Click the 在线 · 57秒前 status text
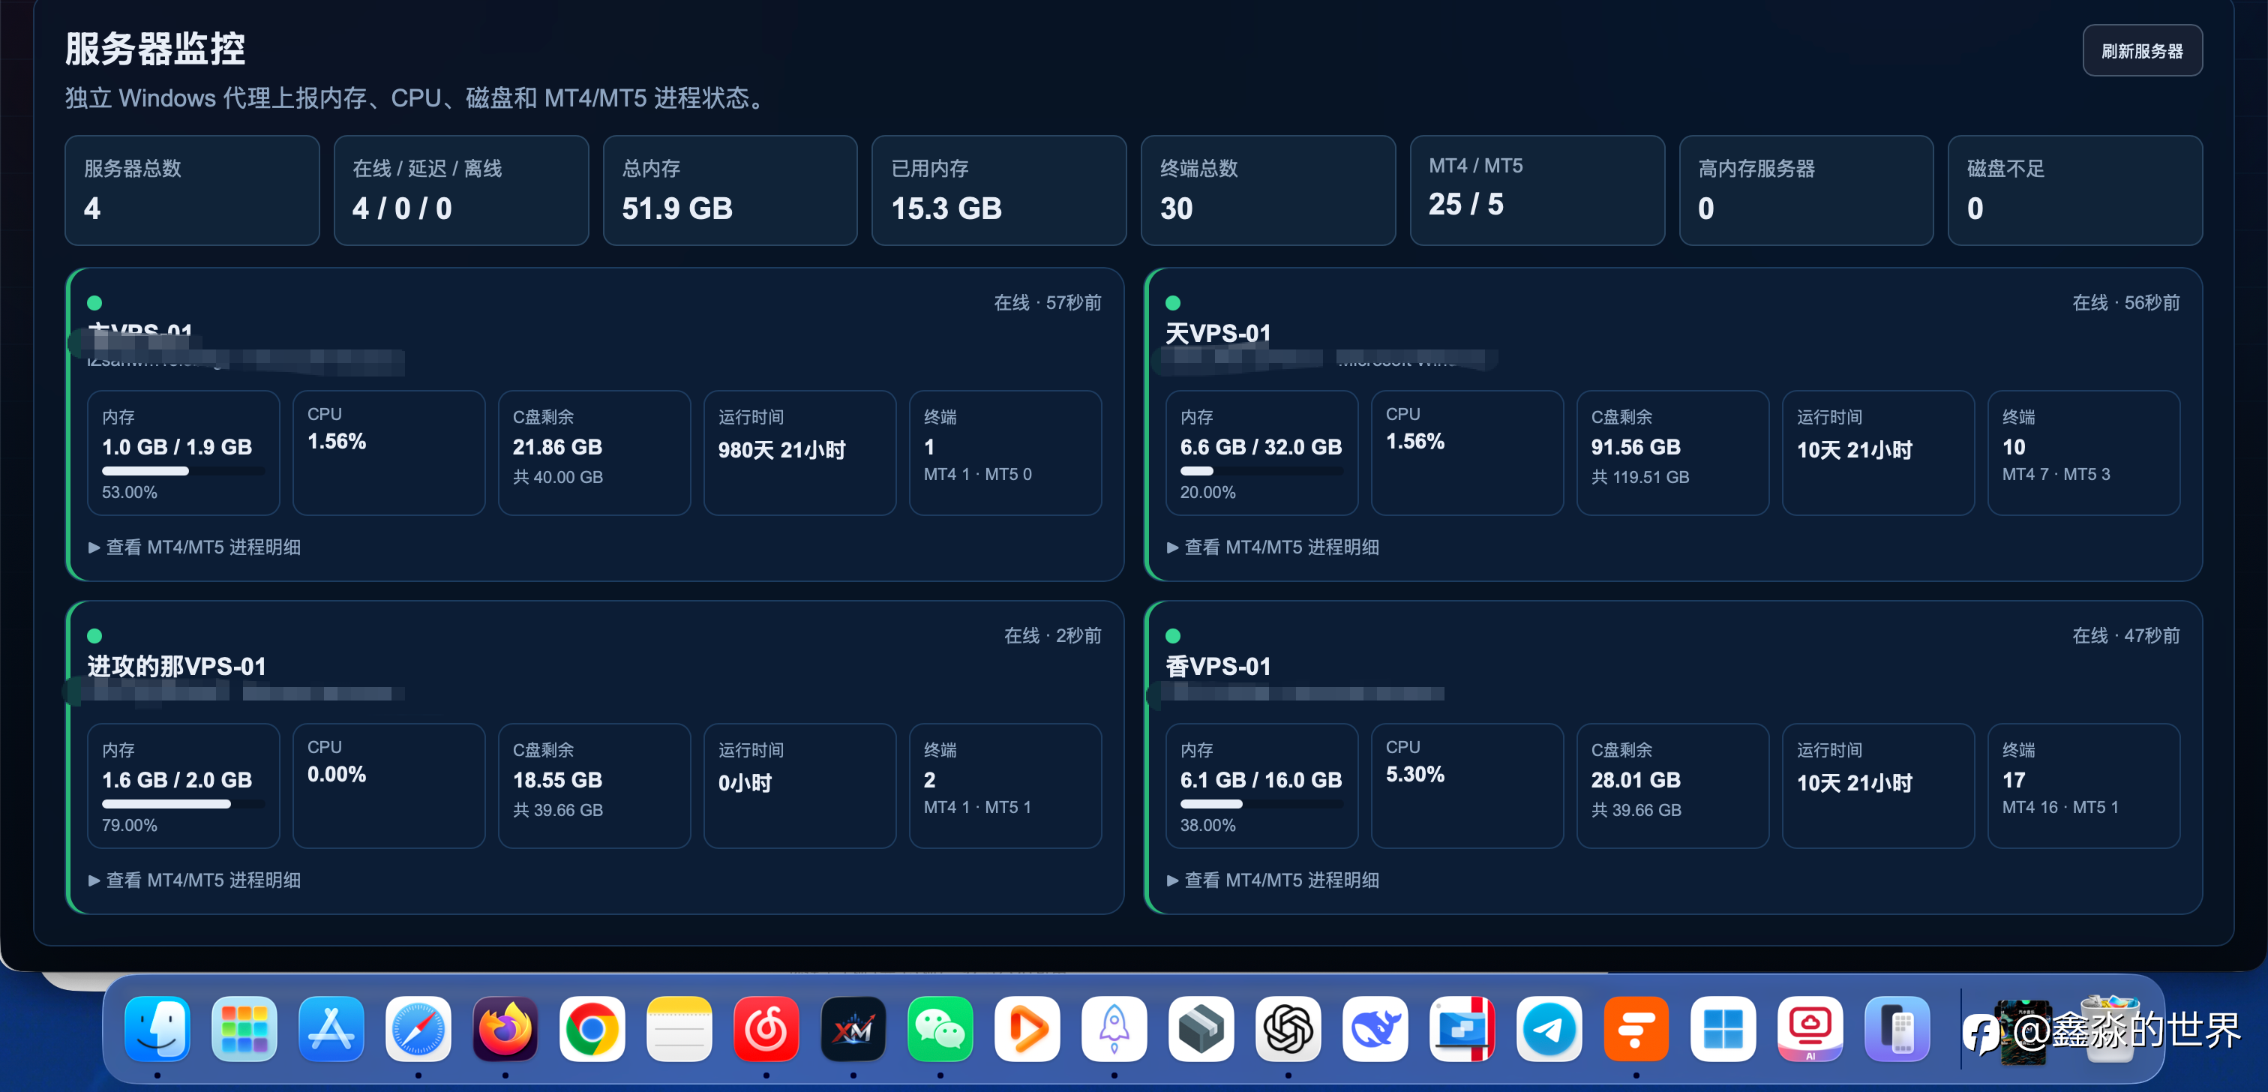2268x1092 pixels. tap(1048, 303)
